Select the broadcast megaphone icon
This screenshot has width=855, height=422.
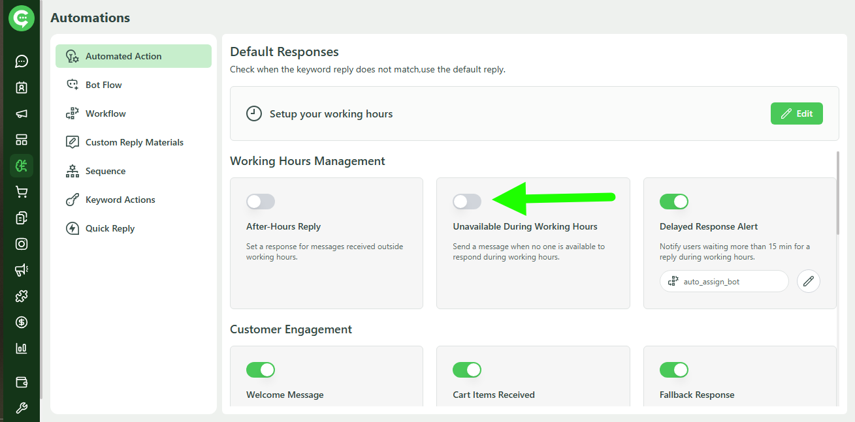pos(21,113)
